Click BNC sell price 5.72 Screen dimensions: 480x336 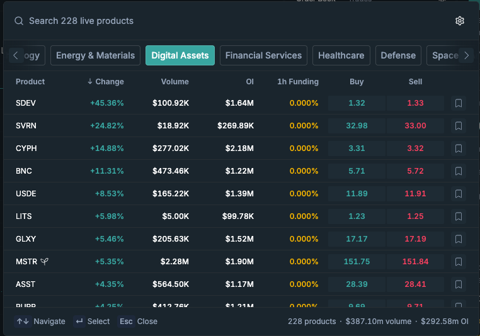(x=415, y=171)
